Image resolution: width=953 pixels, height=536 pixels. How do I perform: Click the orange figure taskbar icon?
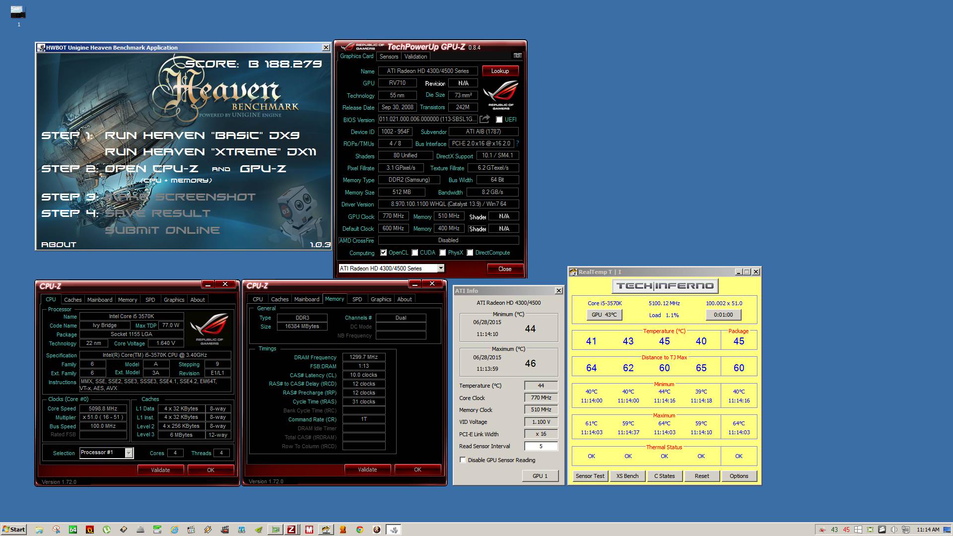pyautogui.click(x=343, y=530)
